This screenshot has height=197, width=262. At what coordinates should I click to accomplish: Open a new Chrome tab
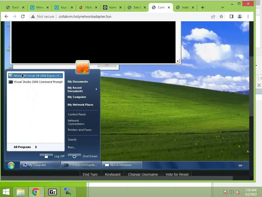coord(203,7)
